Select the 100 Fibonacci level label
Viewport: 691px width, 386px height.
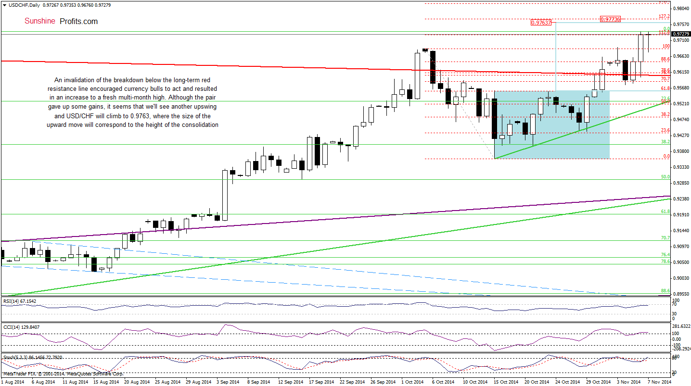pos(666,46)
